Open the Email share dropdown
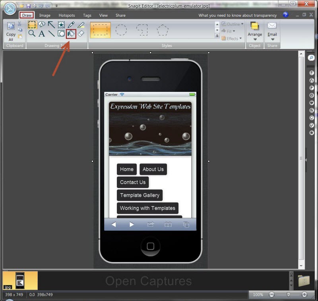318x301 pixels. point(272,31)
